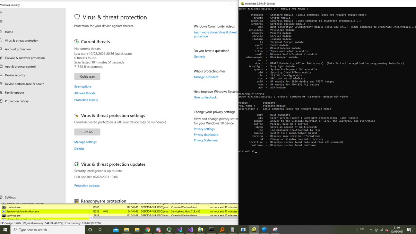The image size is (416, 234).
Task: Click in the taskbar search box
Action: click(x=47, y=230)
